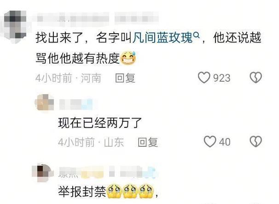The height and width of the screenshot is (204, 279).
Task: Select the comment text 举报封禁
Action: (82, 192)
